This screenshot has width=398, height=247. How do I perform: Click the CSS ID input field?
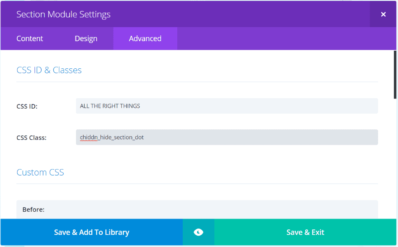click(x=227, y=106)
